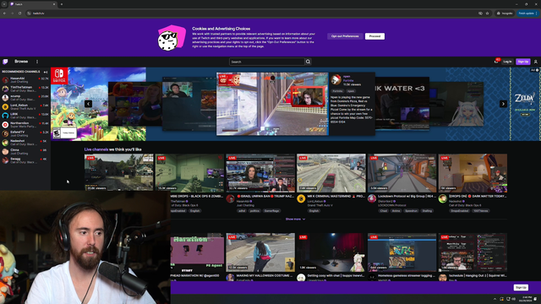The image size is (541, 304).
Task: Play the featured Fortnite stream in the carousel
Action: 272,104
